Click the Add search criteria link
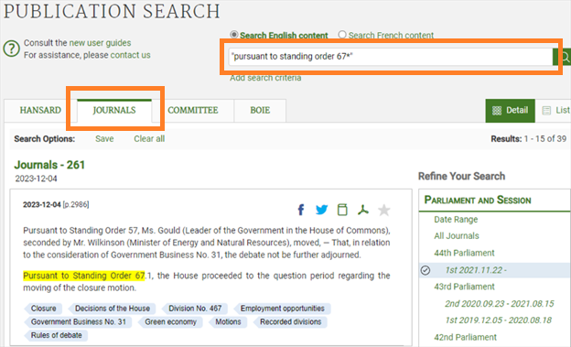Image resolution: width=571 pixels, height=347 pixels. [x=265, y=78]
